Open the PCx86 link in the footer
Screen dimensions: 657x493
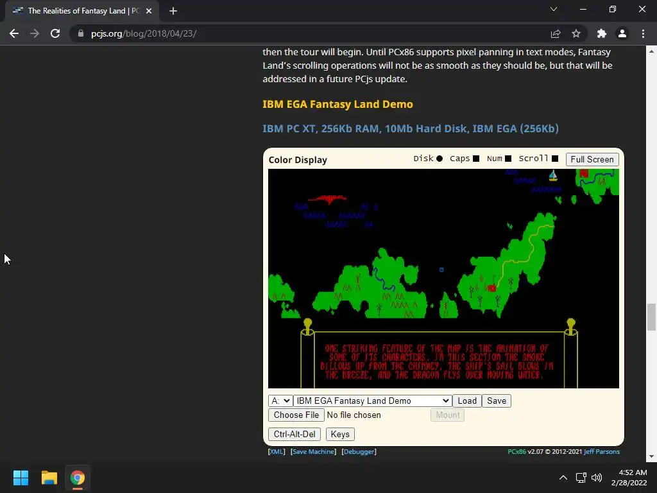click(516, 451)
